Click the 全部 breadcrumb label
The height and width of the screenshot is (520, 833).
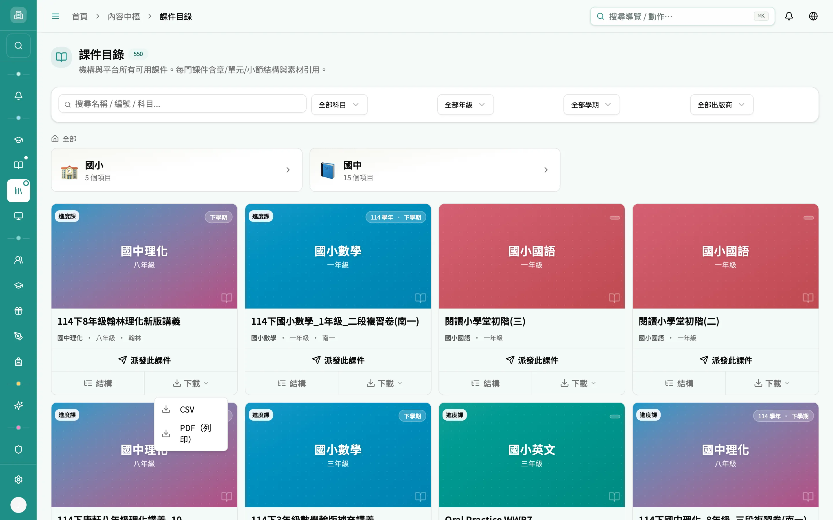point(69,139)
